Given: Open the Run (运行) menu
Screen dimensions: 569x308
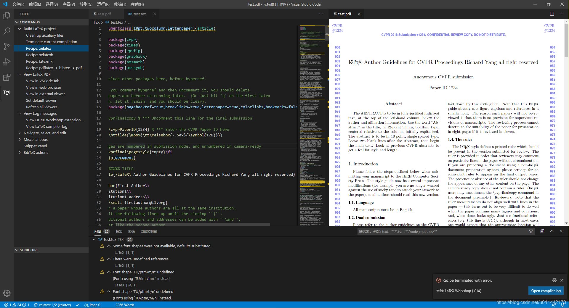Looking at the screenshot, I should pyautogui.click(x=103, y=4).
